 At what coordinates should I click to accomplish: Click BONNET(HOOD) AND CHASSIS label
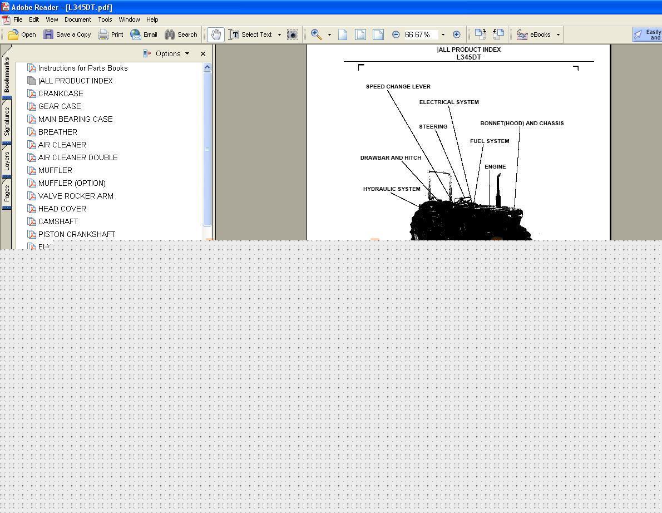point(522,124)
